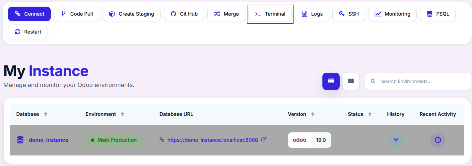Click the Database URL column header
472x166 pixels.
point(176,114)
